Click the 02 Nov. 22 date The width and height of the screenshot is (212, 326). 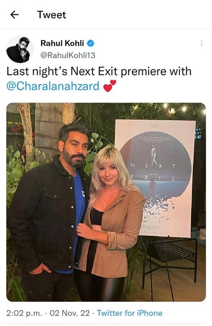pyautogui.click(x=70, y=313)
